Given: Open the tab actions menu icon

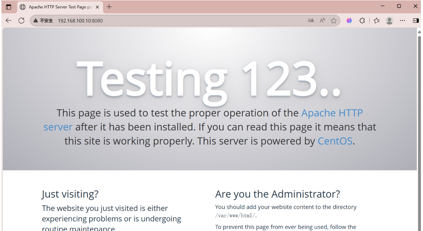Looking at the screenshot, I should coord(9,7).
